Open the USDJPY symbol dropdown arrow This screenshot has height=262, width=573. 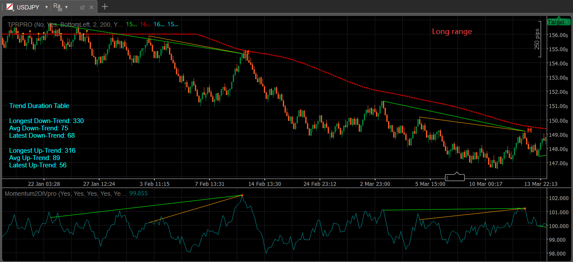[x=47, y=7]
